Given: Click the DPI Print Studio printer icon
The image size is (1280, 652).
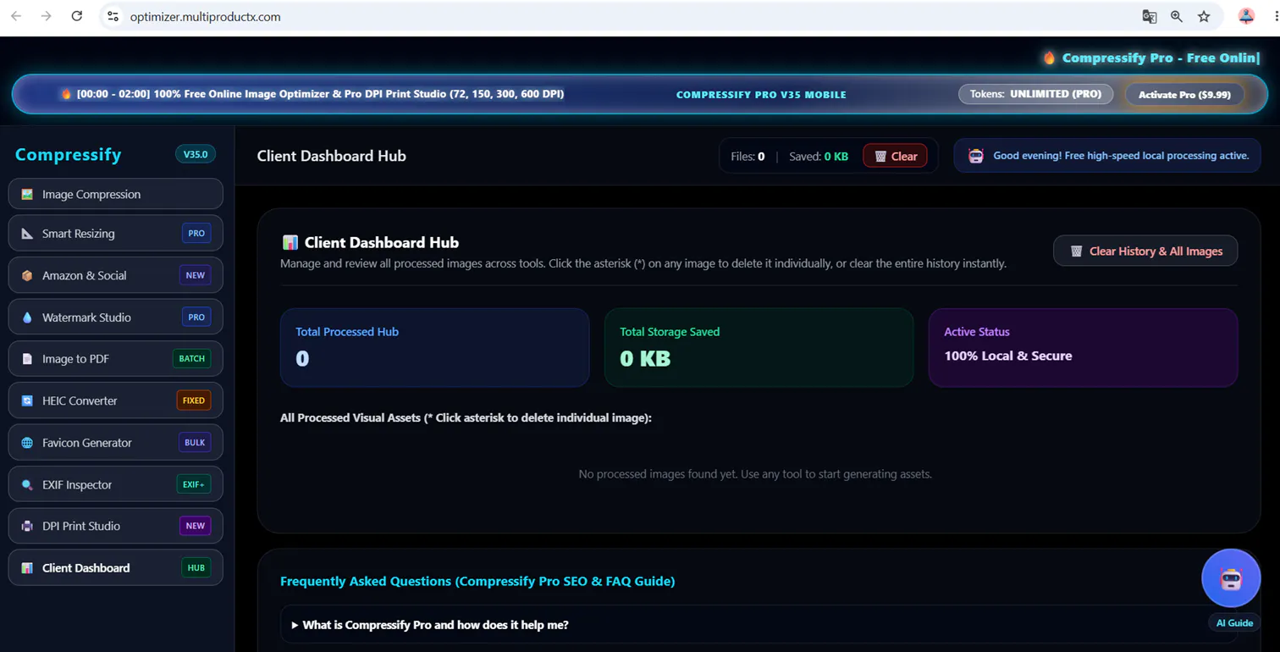Looking at the screenshot, I should click(x=27, y=526).
